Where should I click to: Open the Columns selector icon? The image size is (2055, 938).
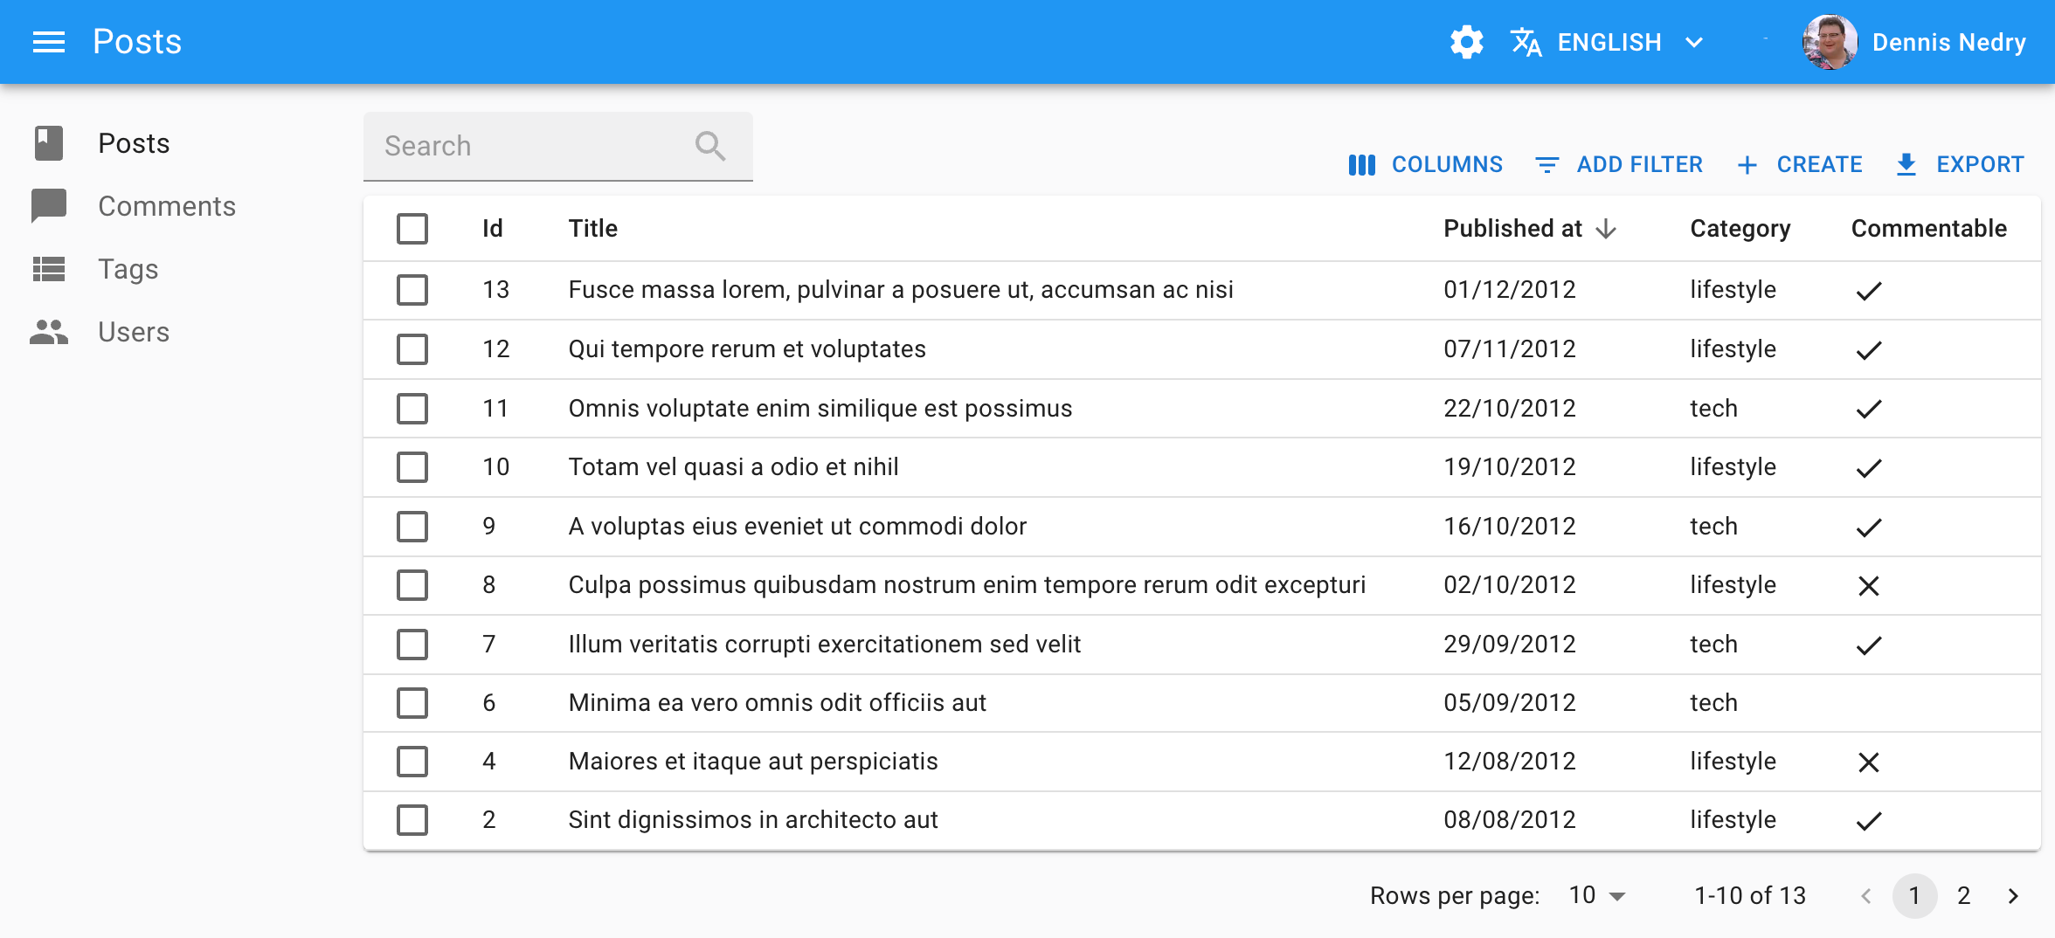tap(1363, 164)
